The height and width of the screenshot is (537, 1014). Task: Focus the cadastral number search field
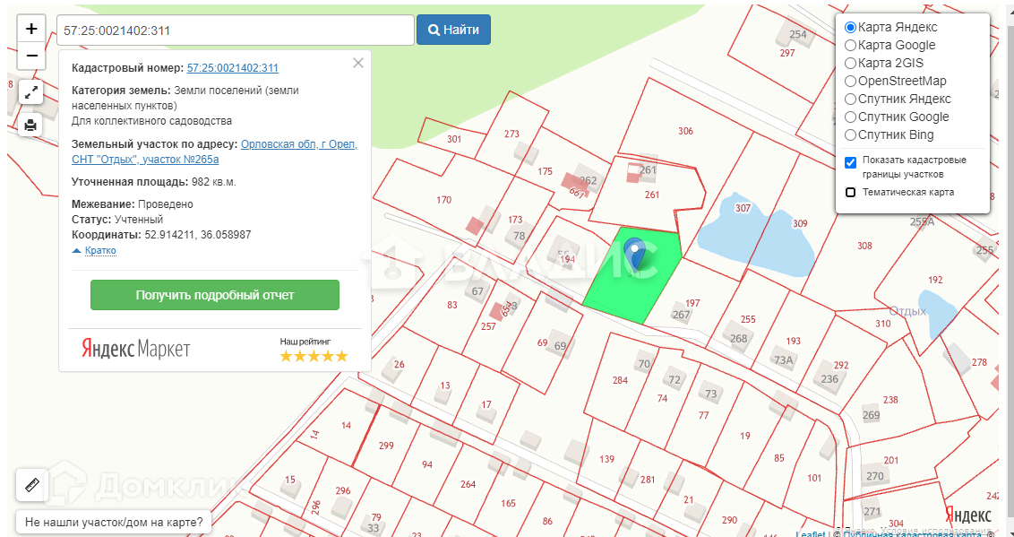coord(236,30)
